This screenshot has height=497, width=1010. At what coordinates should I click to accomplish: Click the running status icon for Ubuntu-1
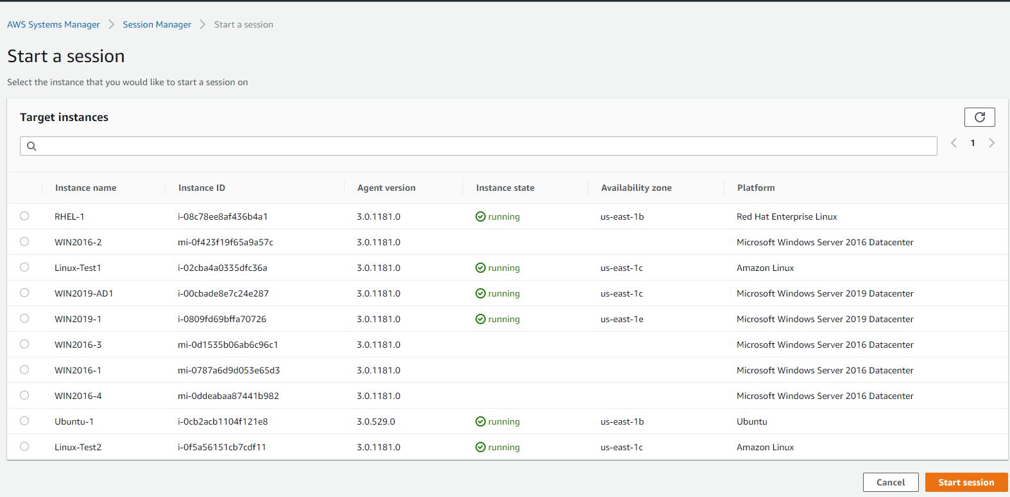[x=480, y=421]
